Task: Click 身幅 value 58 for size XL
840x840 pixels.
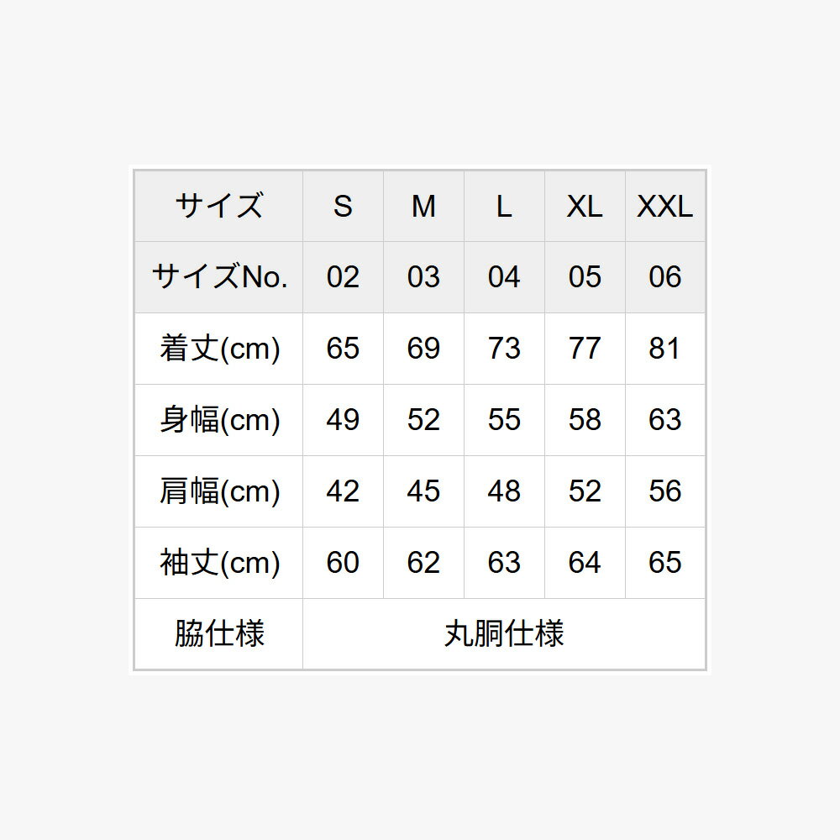Action: (585, 420)
